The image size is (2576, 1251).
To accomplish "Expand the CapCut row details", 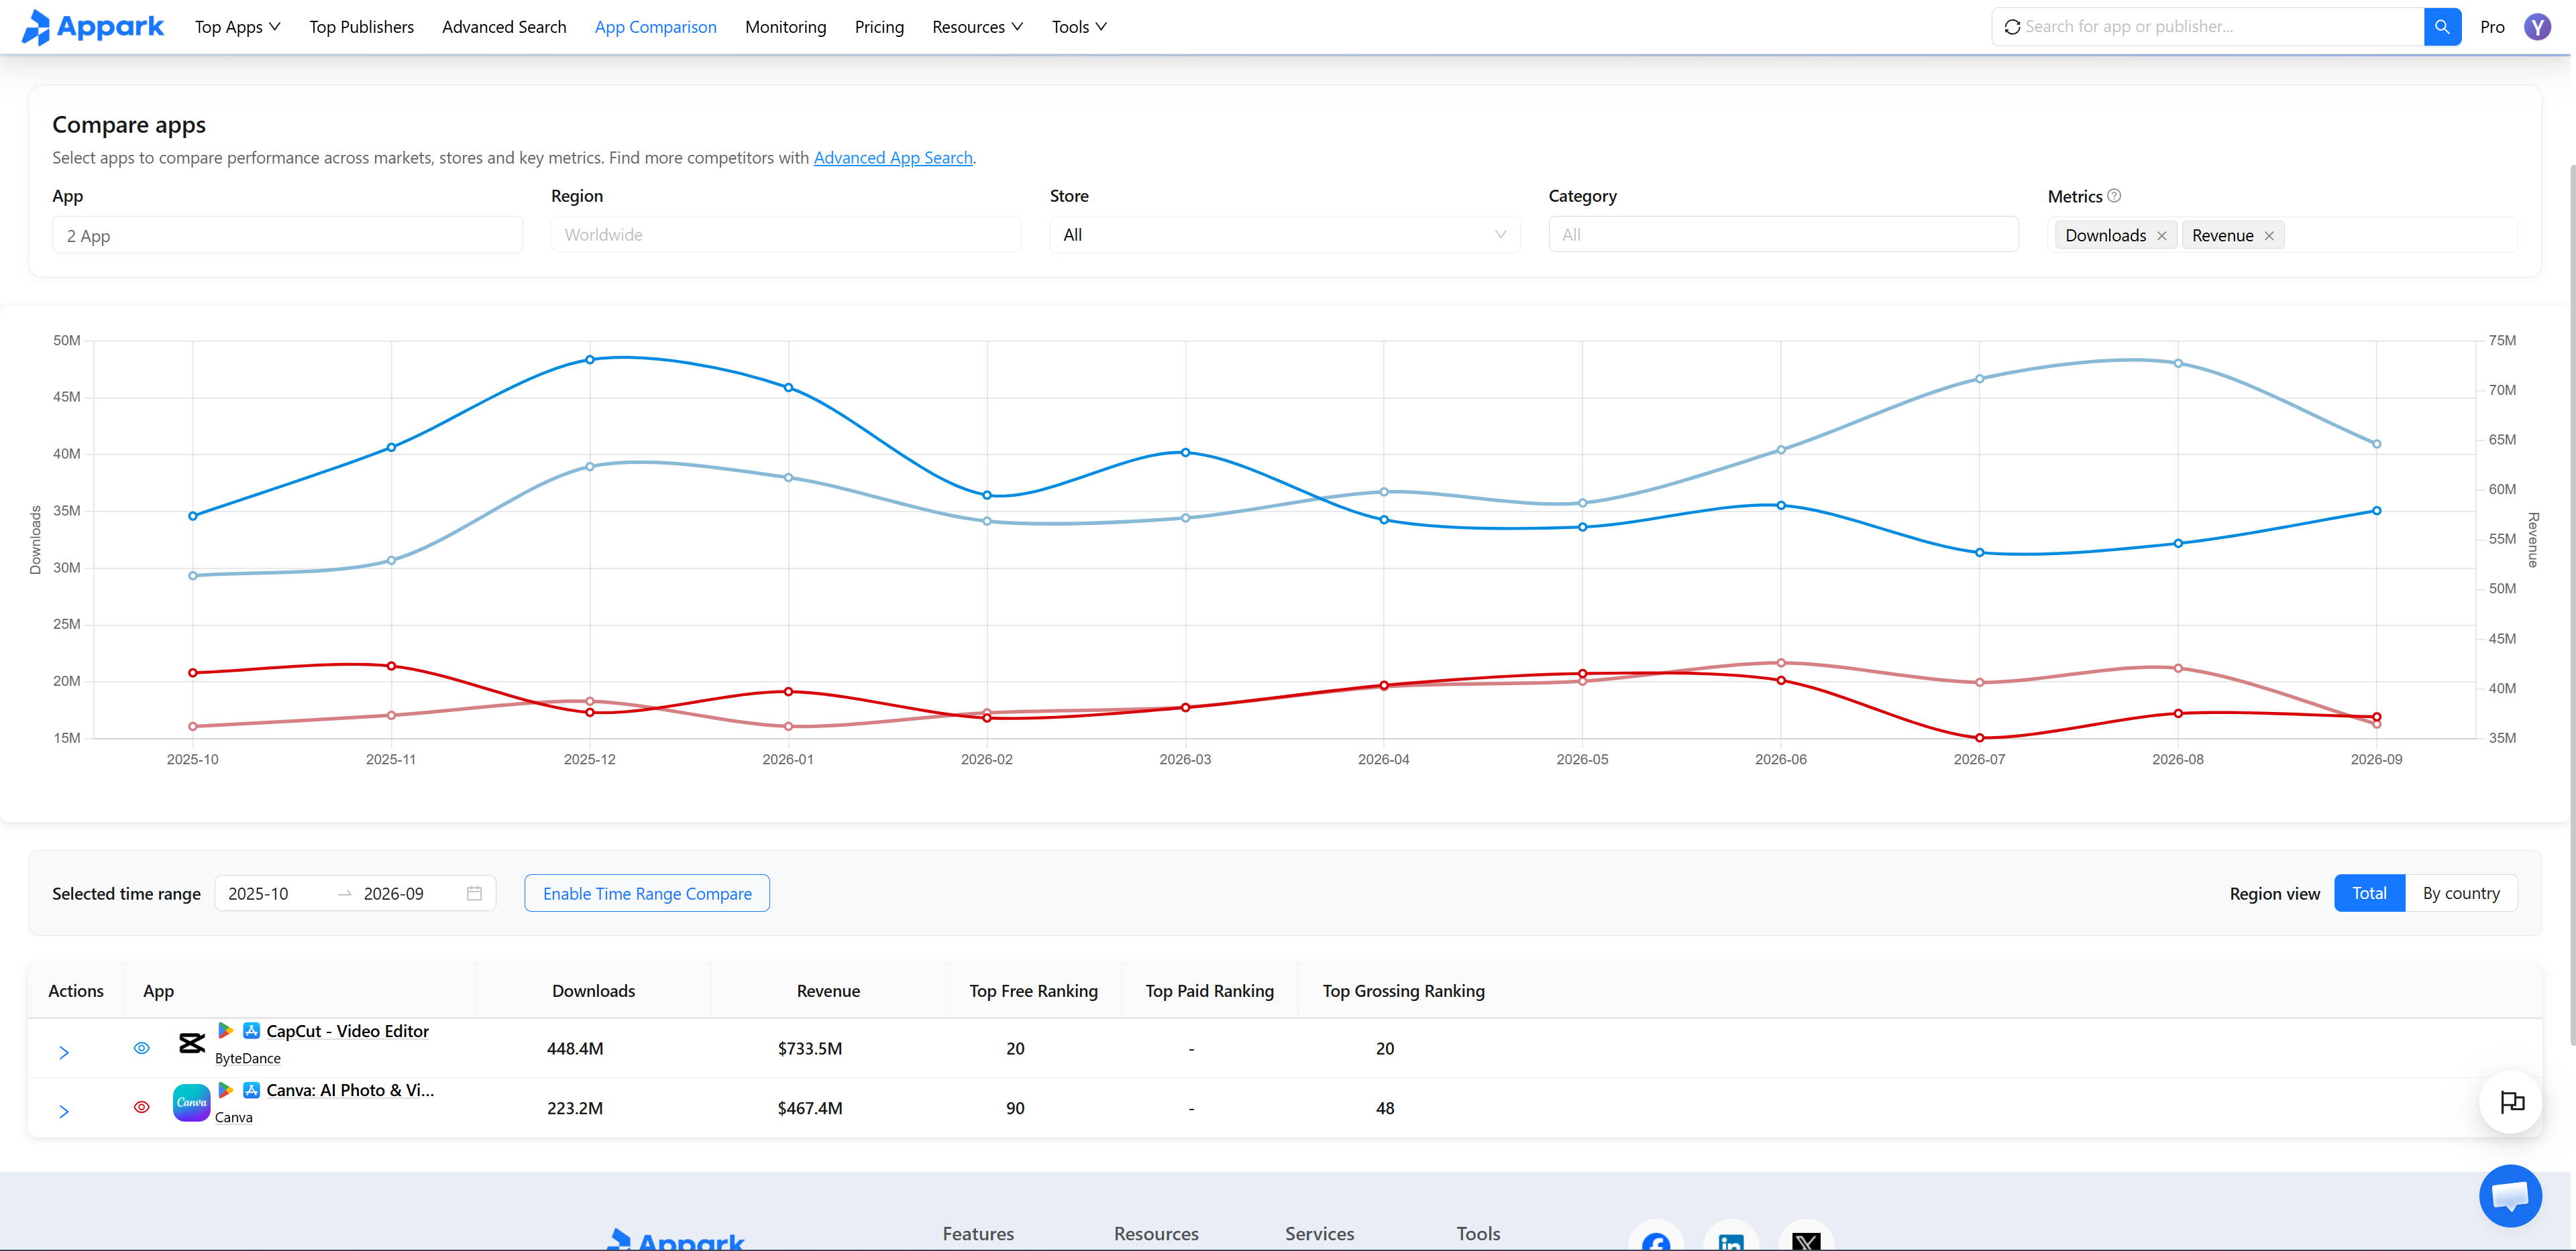I will click(x=64, y=1052).
